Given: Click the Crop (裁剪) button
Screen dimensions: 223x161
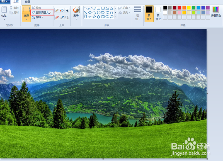Looking at the screenshot, I should click(x=37, y=8).
